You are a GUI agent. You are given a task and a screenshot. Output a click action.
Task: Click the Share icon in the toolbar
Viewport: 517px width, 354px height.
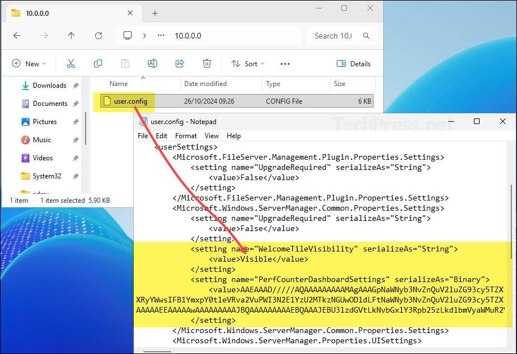pyautogui.click(x=179, y=63)
